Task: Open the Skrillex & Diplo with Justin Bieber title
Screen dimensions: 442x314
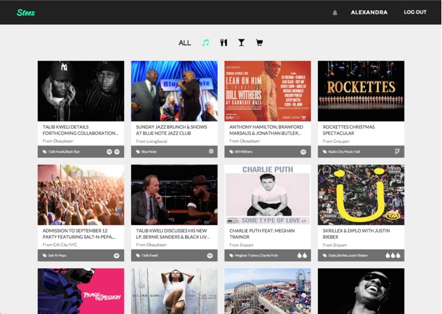Action: point(356,234)
